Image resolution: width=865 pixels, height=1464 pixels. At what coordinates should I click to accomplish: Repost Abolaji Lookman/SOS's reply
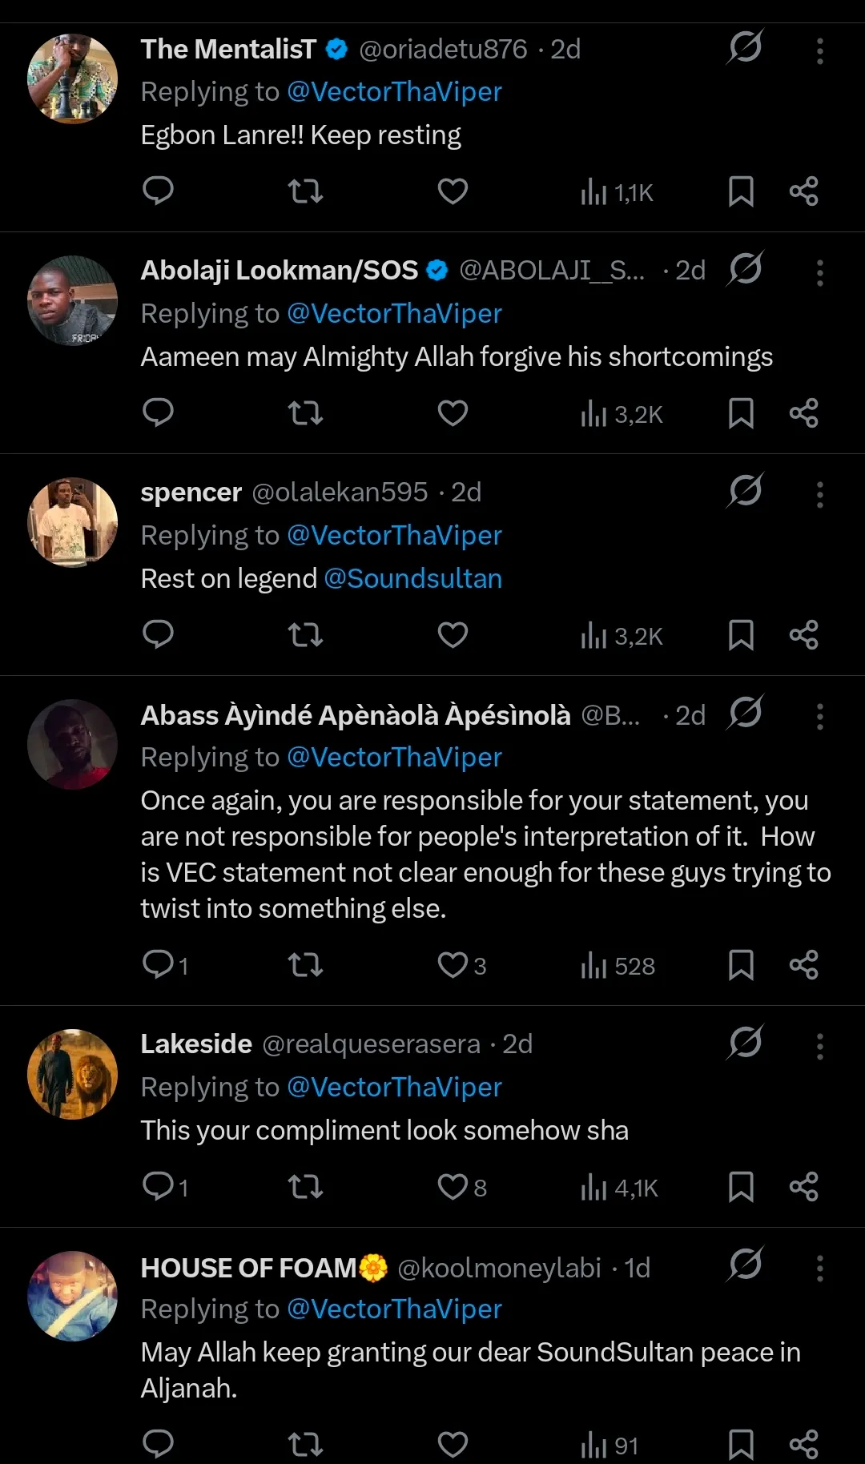305,413
